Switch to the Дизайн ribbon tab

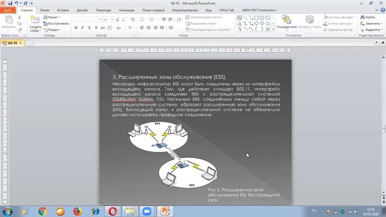point(82,10)
